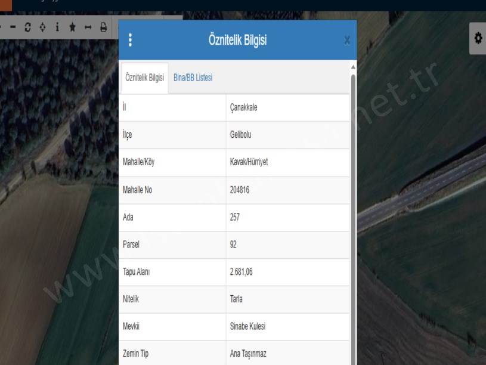
Task: Open map settings gear icon
Action: tap(478, 38)
